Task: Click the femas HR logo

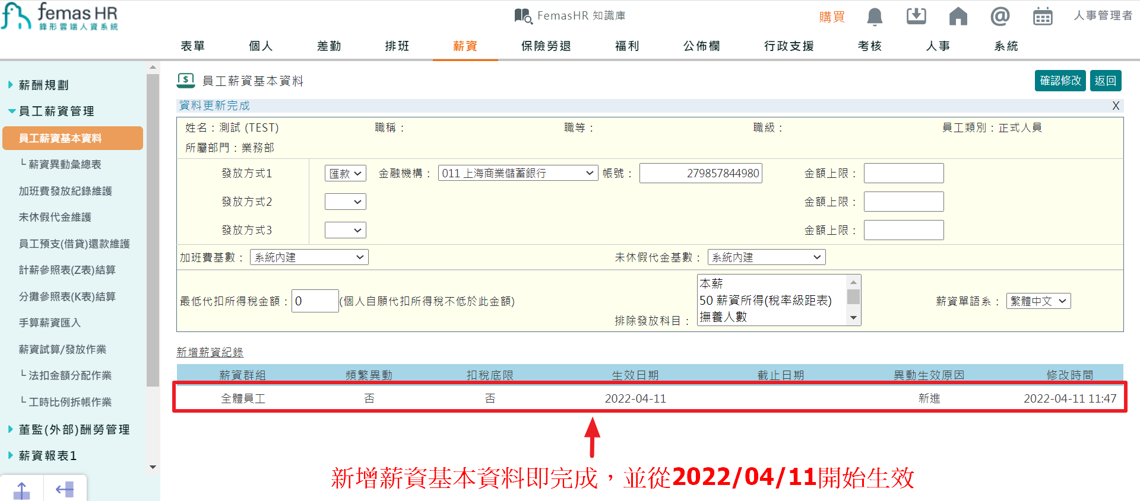Action: tap(59, 17)
